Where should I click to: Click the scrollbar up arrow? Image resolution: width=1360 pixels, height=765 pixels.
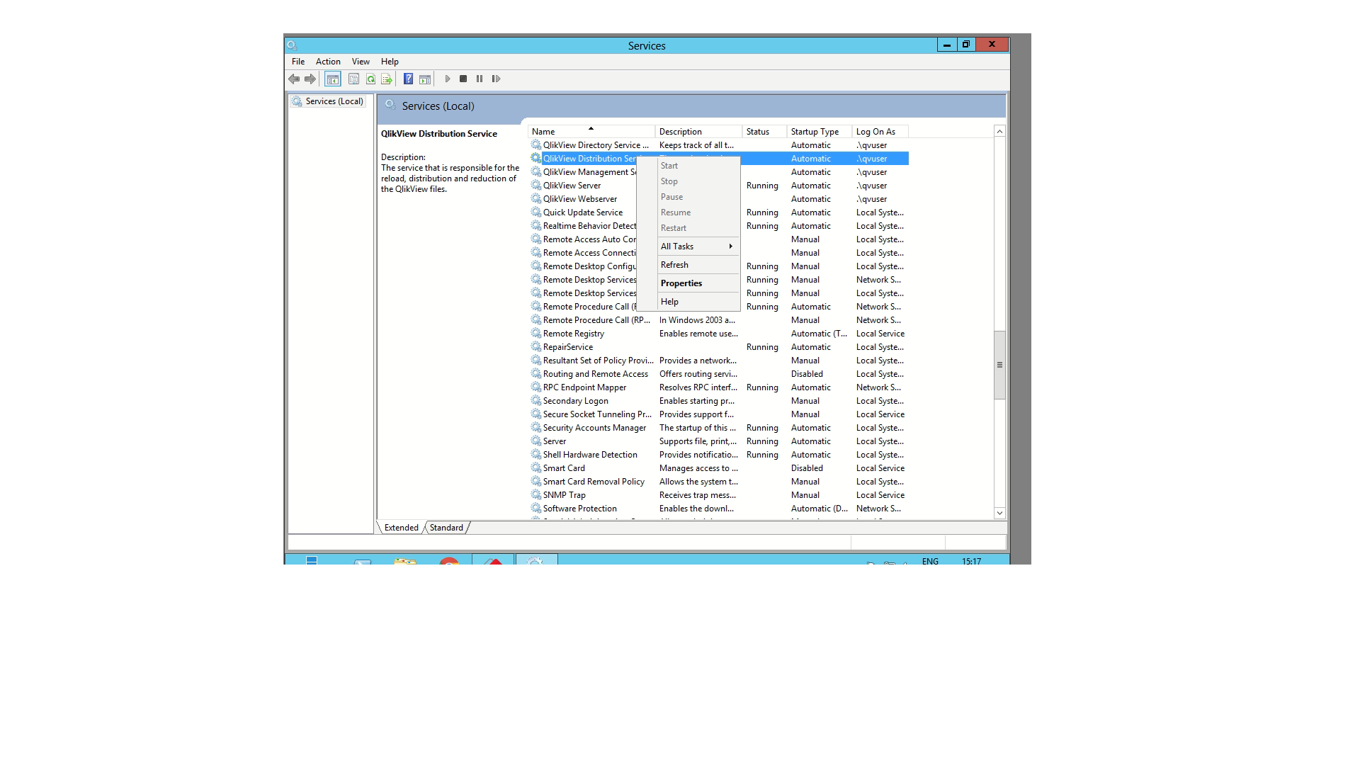point(999,132)
